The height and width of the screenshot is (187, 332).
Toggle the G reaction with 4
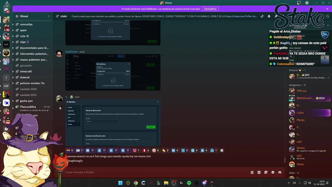point(194,150)
